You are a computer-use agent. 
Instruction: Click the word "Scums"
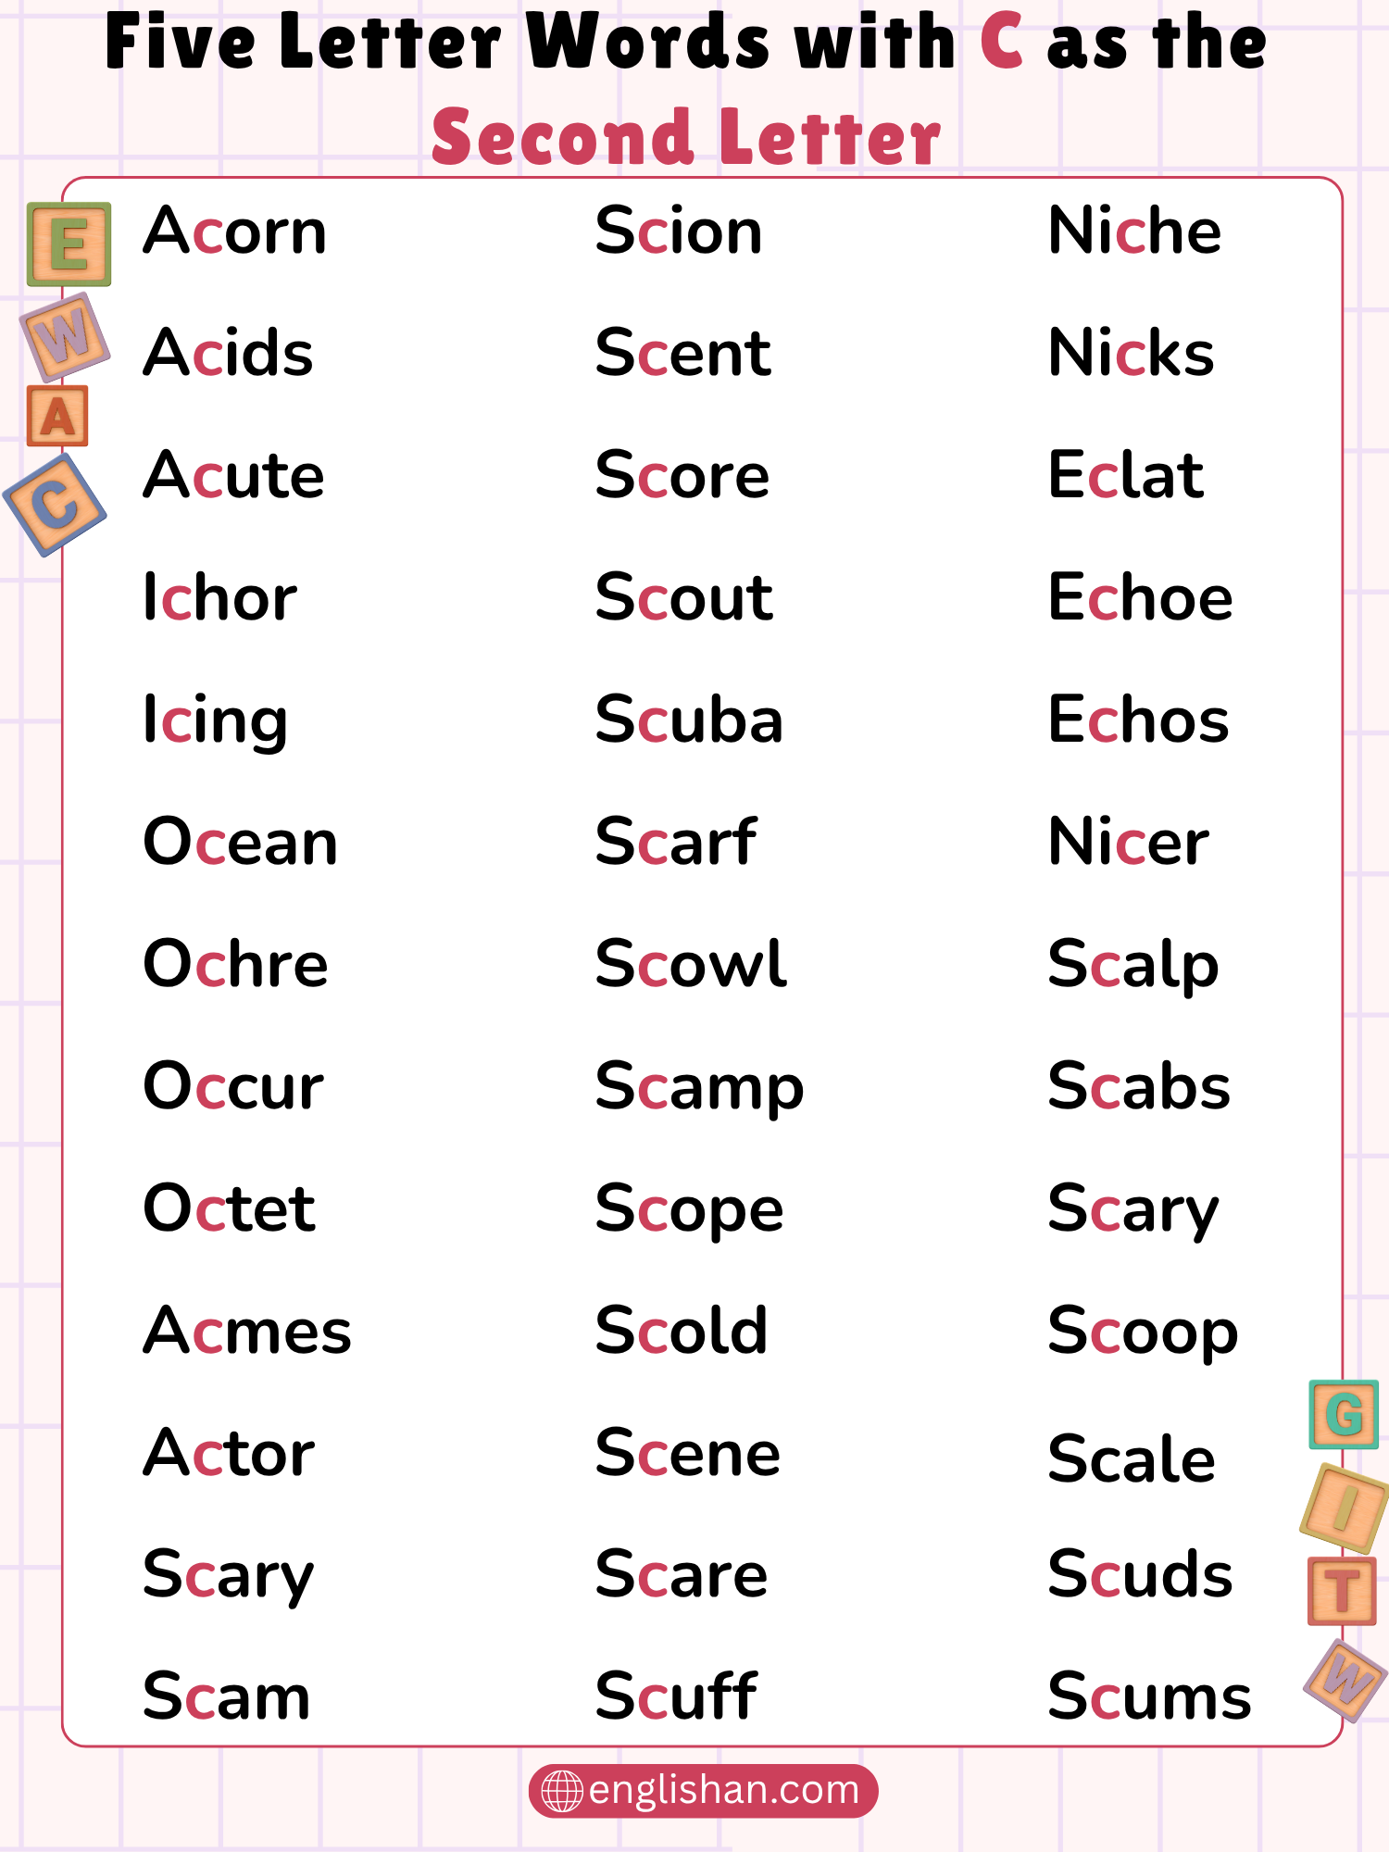tap(1149, 1696)
